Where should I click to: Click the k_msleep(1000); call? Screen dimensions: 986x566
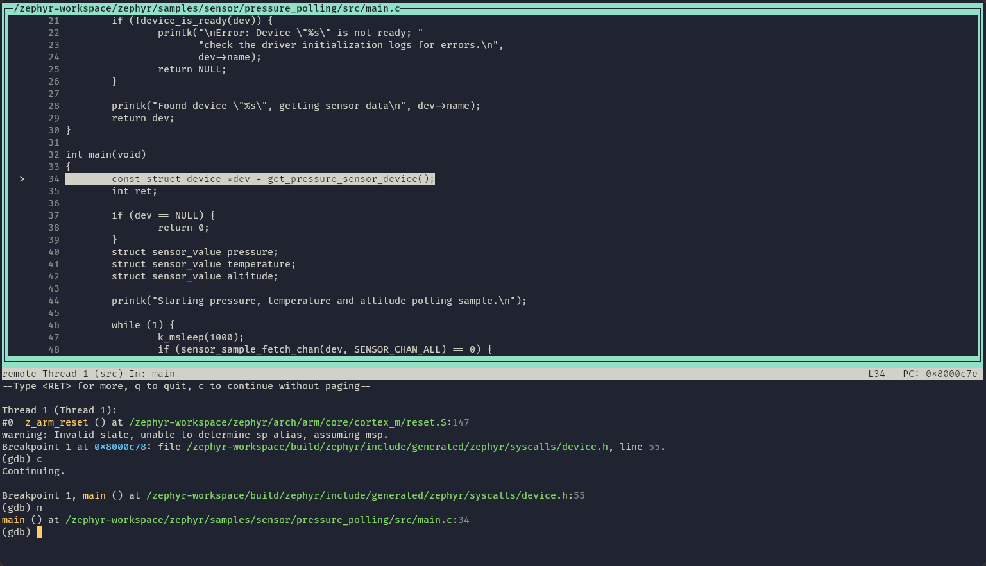coord(201,337)
